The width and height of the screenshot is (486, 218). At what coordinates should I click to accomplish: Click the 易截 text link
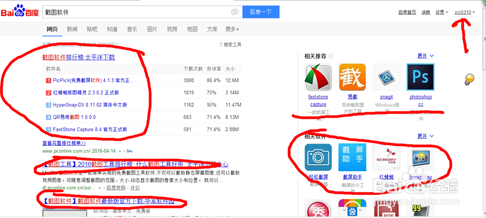click(x=352, y=97)
